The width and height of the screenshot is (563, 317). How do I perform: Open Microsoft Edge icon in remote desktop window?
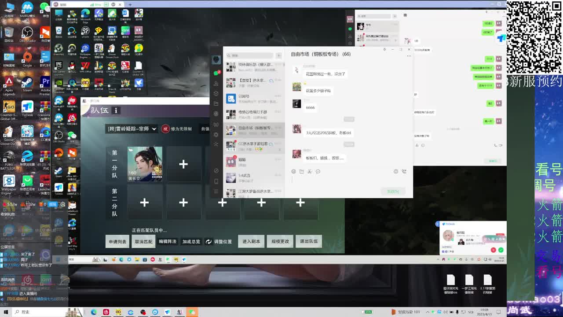coord(85,16)
